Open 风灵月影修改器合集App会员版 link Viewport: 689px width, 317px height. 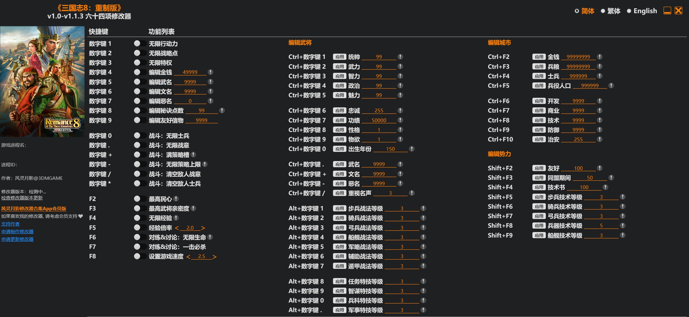pos(34,209)
